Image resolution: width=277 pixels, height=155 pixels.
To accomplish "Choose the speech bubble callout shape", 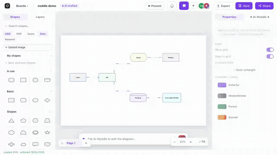I will (35, 144).
